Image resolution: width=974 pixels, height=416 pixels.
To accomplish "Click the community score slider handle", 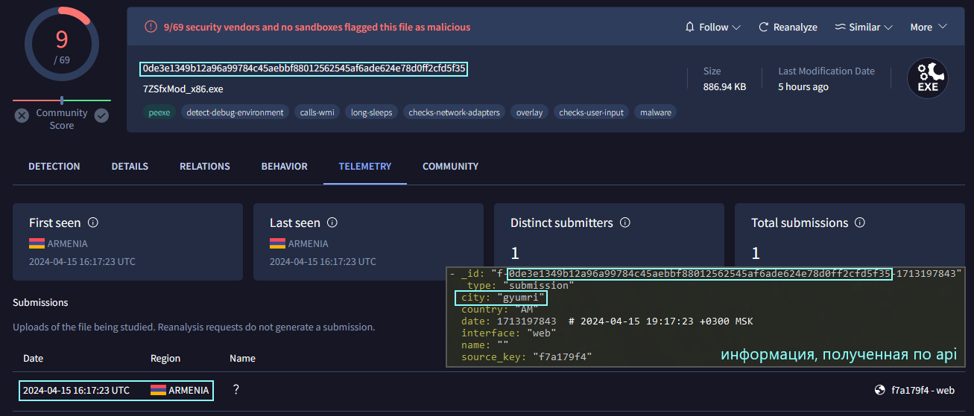I will click(62, 100).
